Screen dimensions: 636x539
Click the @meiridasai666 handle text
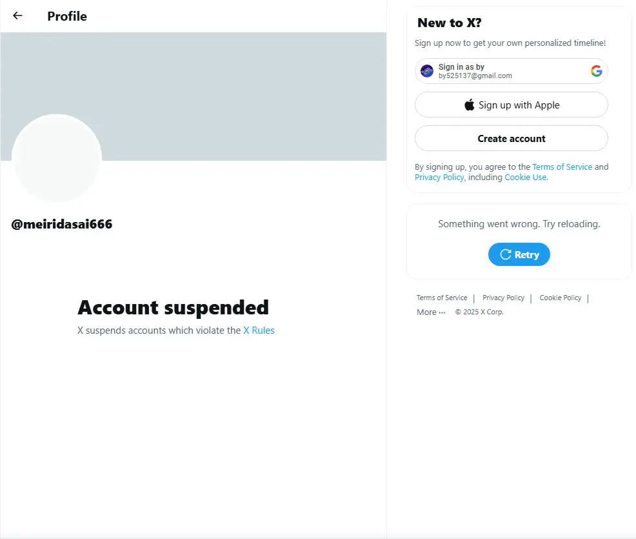pos(62,224)
